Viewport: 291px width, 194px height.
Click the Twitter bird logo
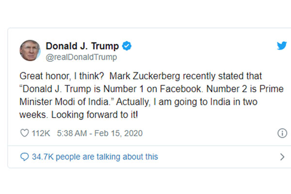point(281,46)
